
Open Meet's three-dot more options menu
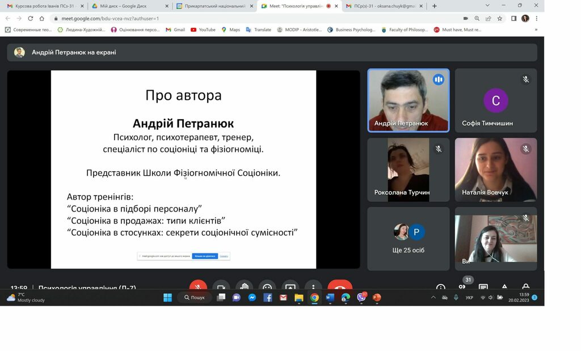click(313, 286)
